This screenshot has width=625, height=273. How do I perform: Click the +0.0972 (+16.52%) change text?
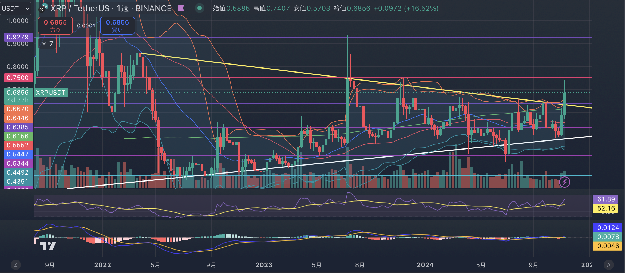point(406,9)
